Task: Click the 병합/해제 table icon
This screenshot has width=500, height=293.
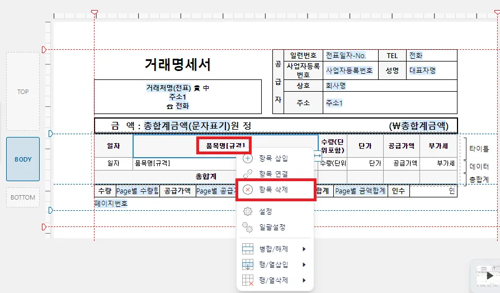Action: (248, 249)
